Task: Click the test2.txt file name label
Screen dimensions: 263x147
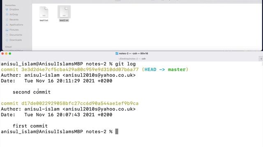Action: click(x=64, y=20)
